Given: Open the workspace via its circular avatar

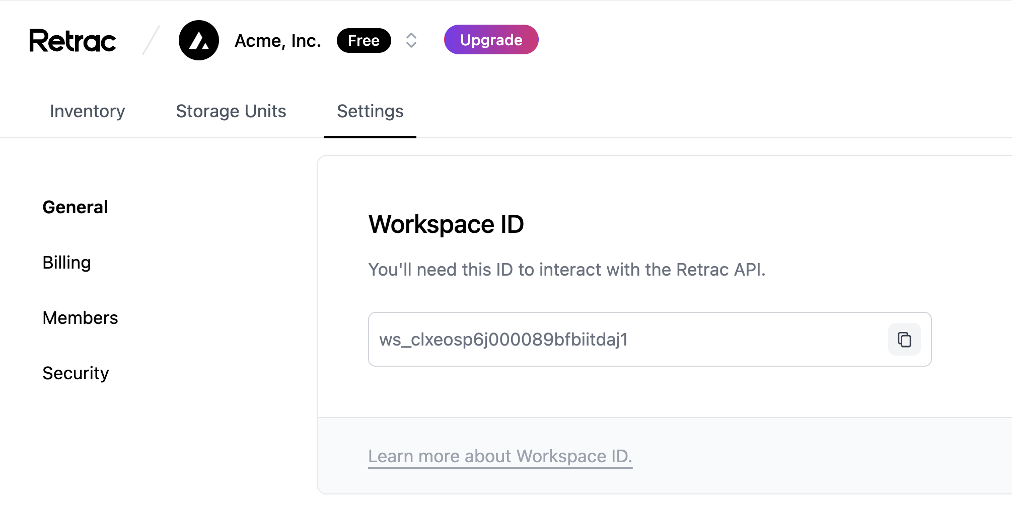Looking at the screenshot, I should [x=199, y=40].
